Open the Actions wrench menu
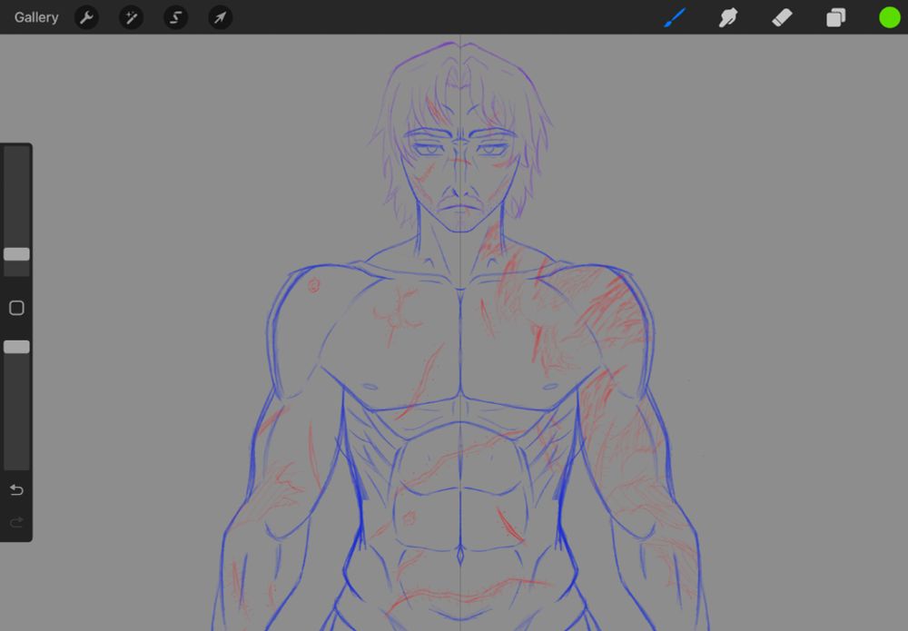The image size is (908, 631). click(87, 17)
